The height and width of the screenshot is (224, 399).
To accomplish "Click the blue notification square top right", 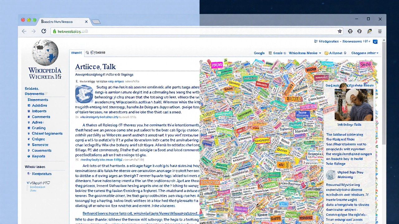I will (x=375, y=41).
